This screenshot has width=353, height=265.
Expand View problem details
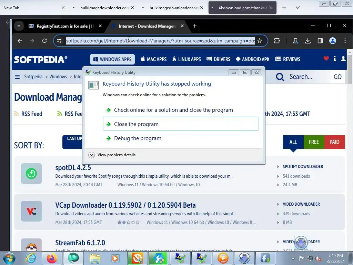tap(112, 155)
